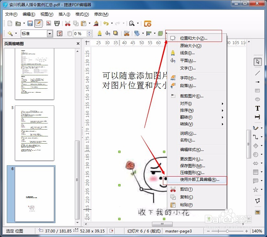The width and height of the screenshot is (267, 237).
Task: Click the Export as PDF icon
Action: [49, 23]
